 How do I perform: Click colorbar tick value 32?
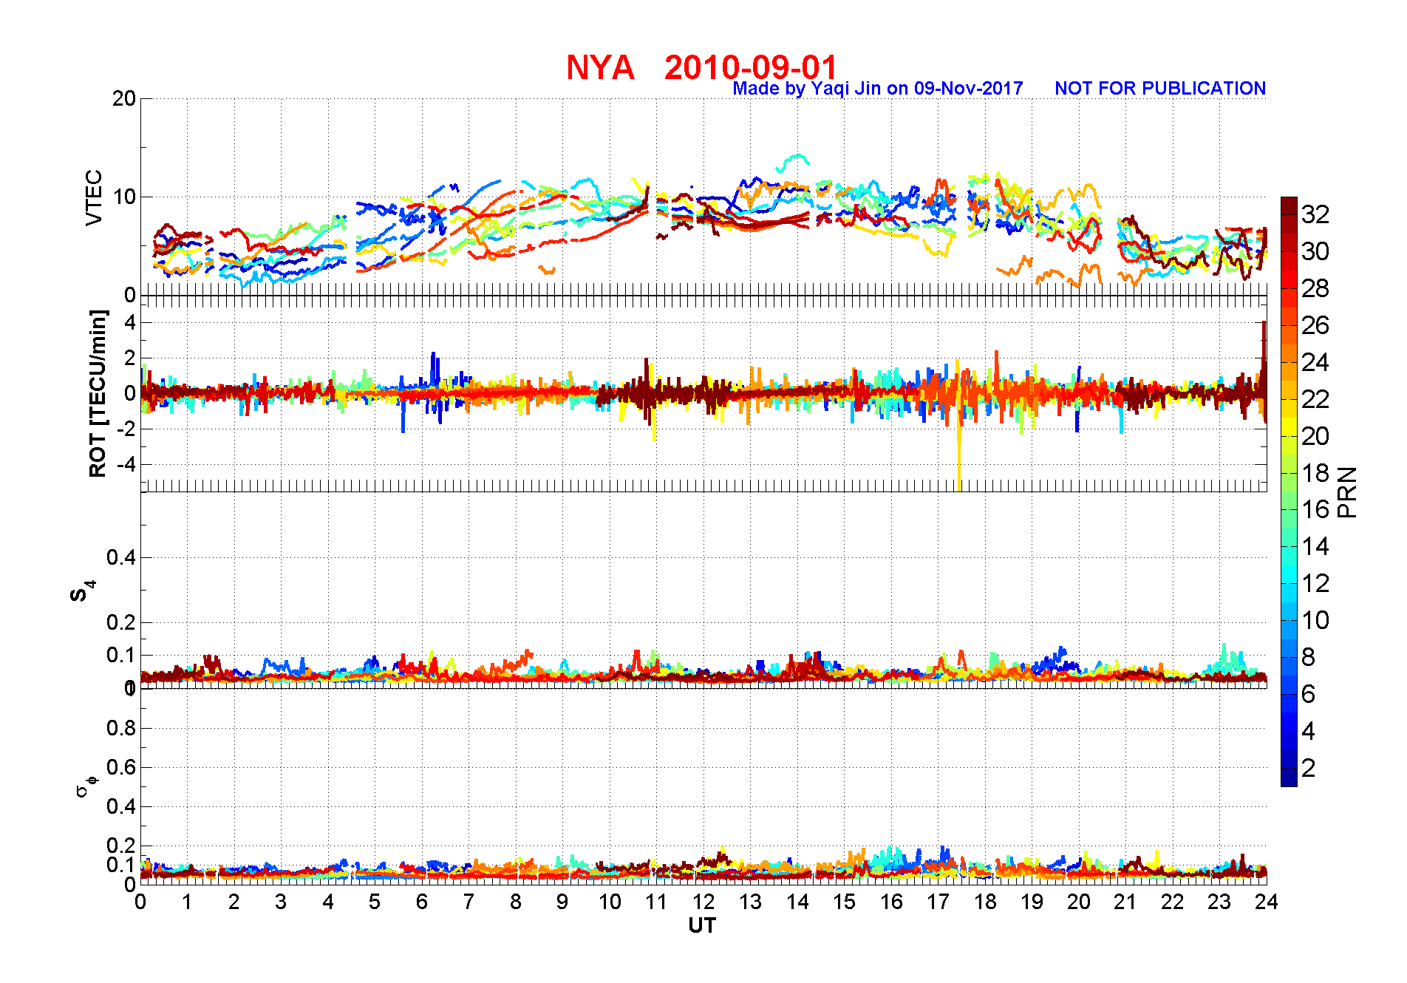pos(1315,214)
